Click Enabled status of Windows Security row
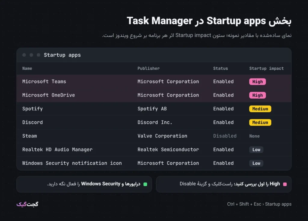The image size is (308, 221). [223, 163]
